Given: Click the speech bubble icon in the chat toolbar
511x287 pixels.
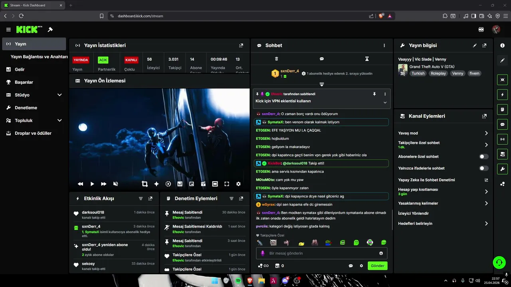Looking at the screenshot, I should click(322, 59).
